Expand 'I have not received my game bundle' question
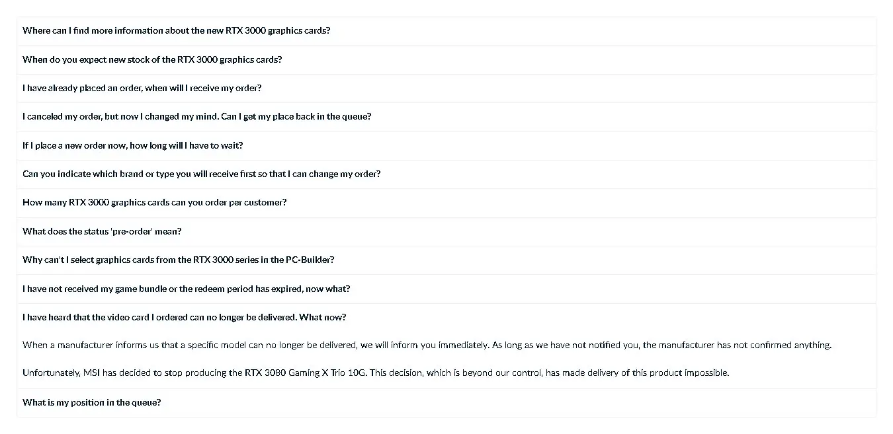 tap(446, 289)
